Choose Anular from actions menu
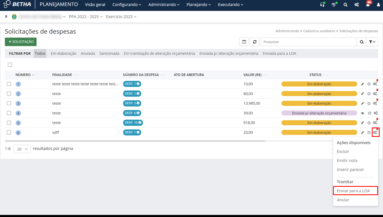This screenshot has height=217, width=383. click(x=343, y=200)
